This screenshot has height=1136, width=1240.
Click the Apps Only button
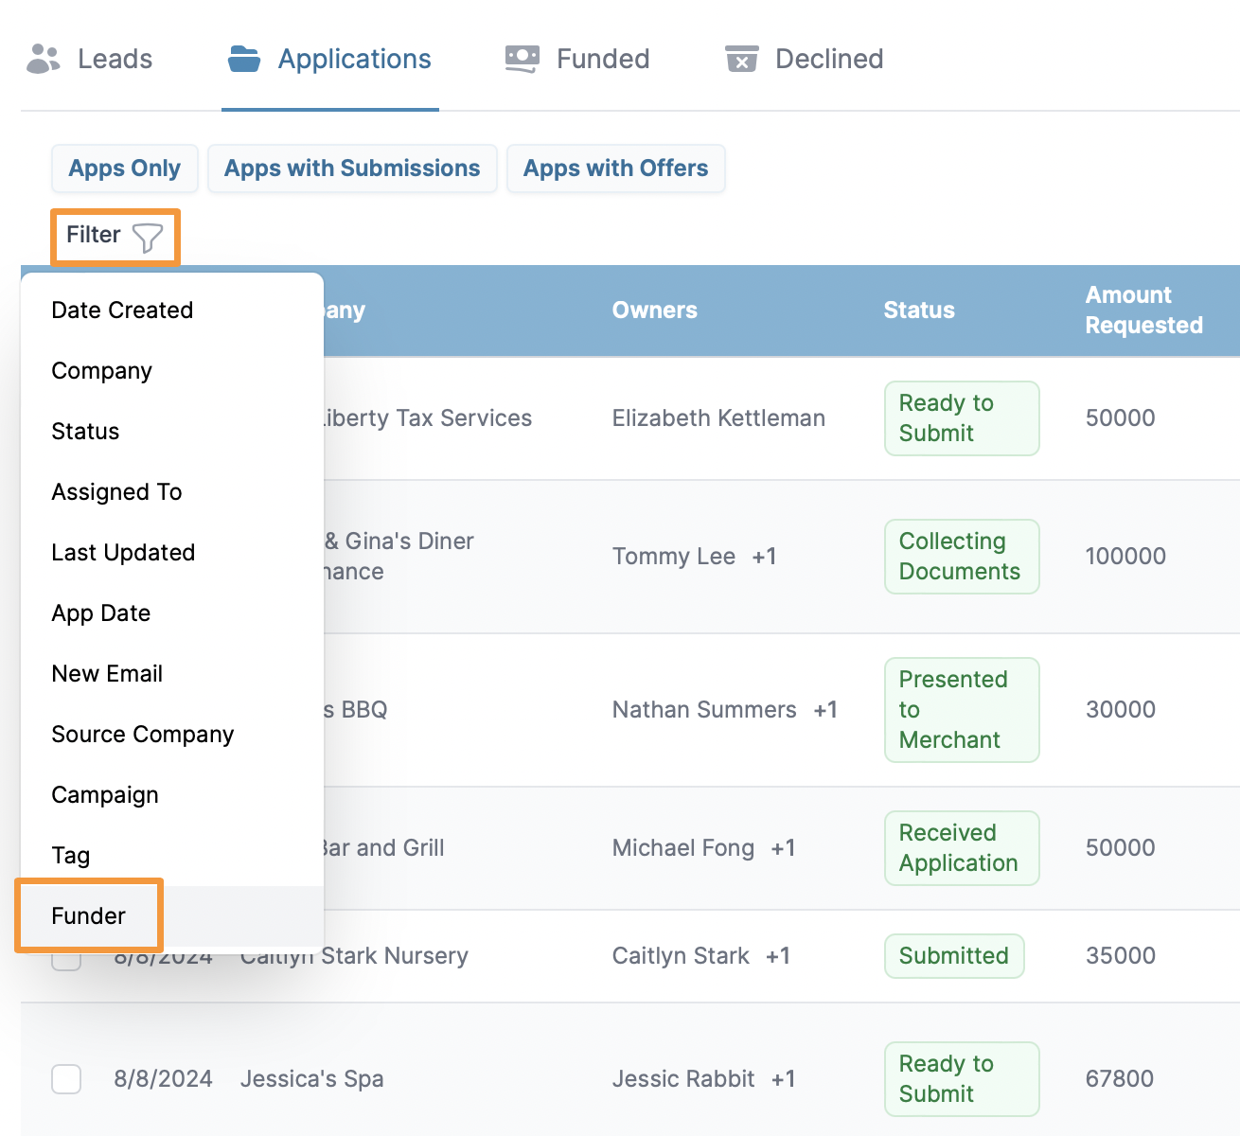pyautogui.click(x=124, y=169)
